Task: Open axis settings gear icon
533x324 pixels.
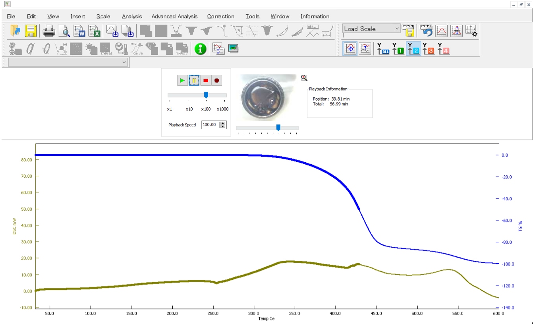Action: tap(471, 31)
